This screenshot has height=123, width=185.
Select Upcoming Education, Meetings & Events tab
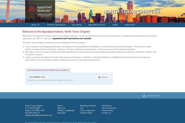click(48, 70)
